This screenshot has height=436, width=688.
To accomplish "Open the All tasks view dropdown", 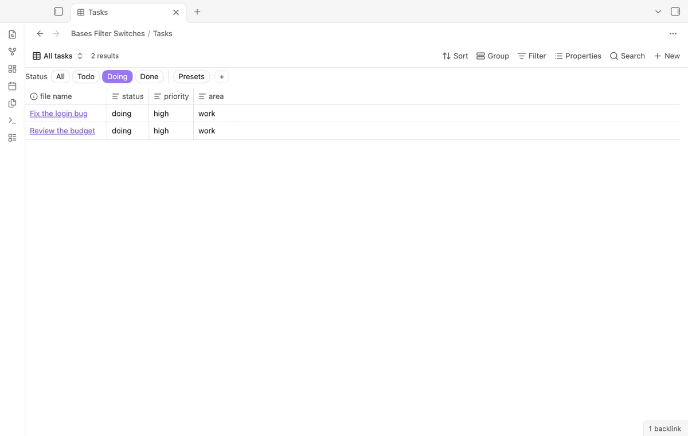I will (58, 56).
